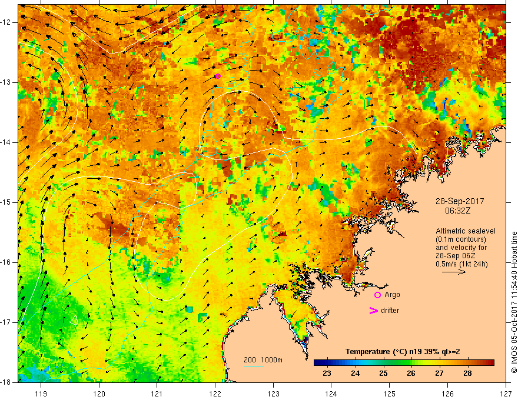This screenshot has height=400, width=518.
Task: Click the 'Argo' legend label
Action: click(392, 295)
